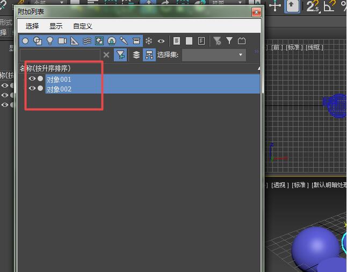Toggle the Angle Snap icon

point(329,6)
